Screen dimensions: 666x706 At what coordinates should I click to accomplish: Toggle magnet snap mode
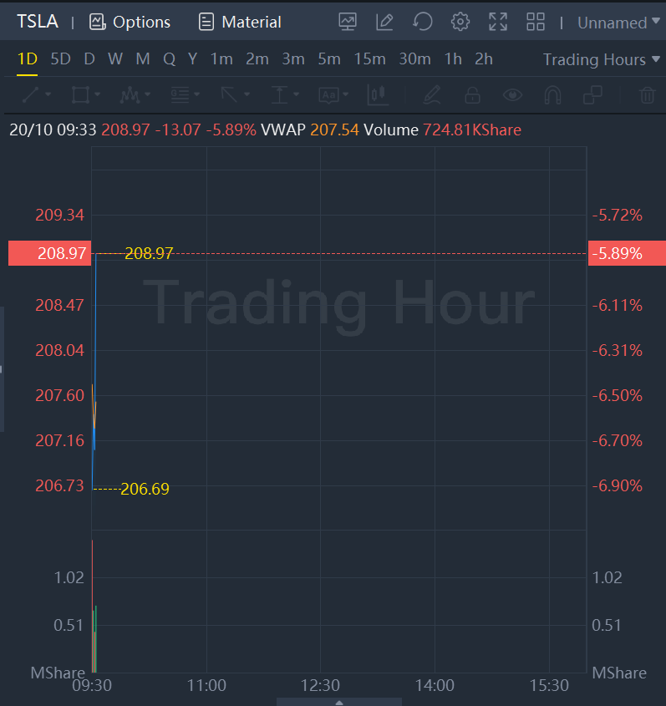[x=552, y=95]
